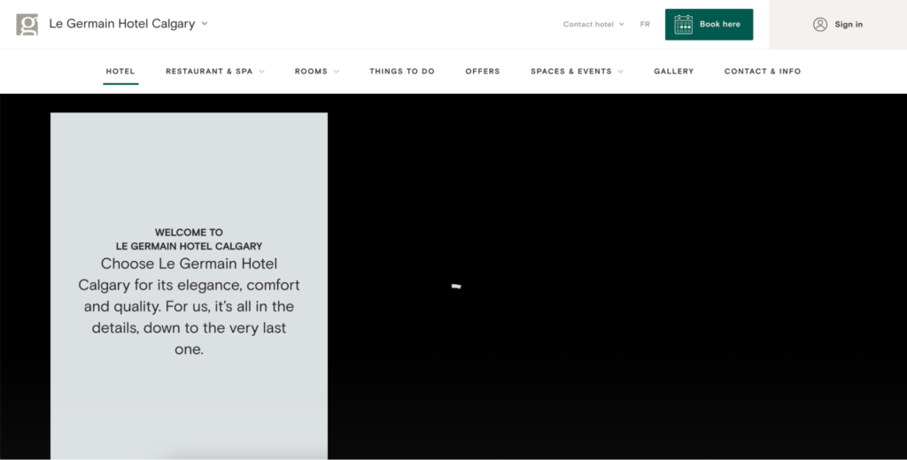Open the Contact & Info page
This screenshot has width=907, height=460.
[x=763, y=71]
